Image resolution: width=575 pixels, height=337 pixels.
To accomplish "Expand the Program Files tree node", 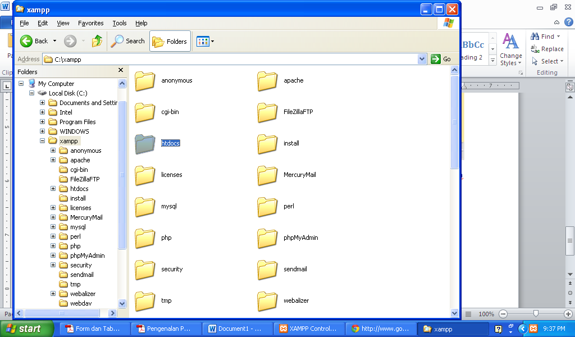I will [x=43, y=122].
